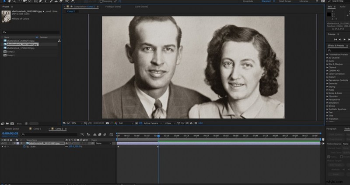Screen dimensions: 350x185
Task: Click the lavender label color of layer 1
Action: [x=18, y=144]
